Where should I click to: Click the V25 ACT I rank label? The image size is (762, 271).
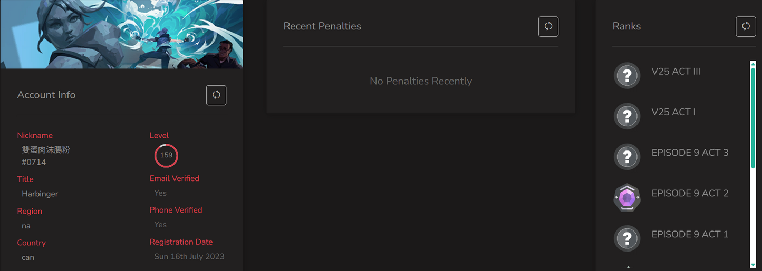673,112
